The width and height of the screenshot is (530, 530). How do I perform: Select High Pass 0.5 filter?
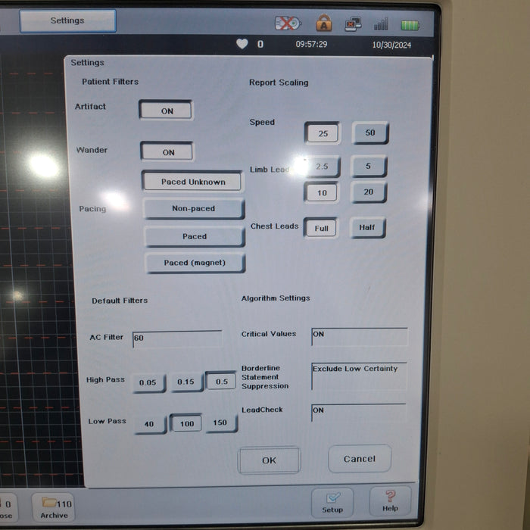[x=221, y=382]
